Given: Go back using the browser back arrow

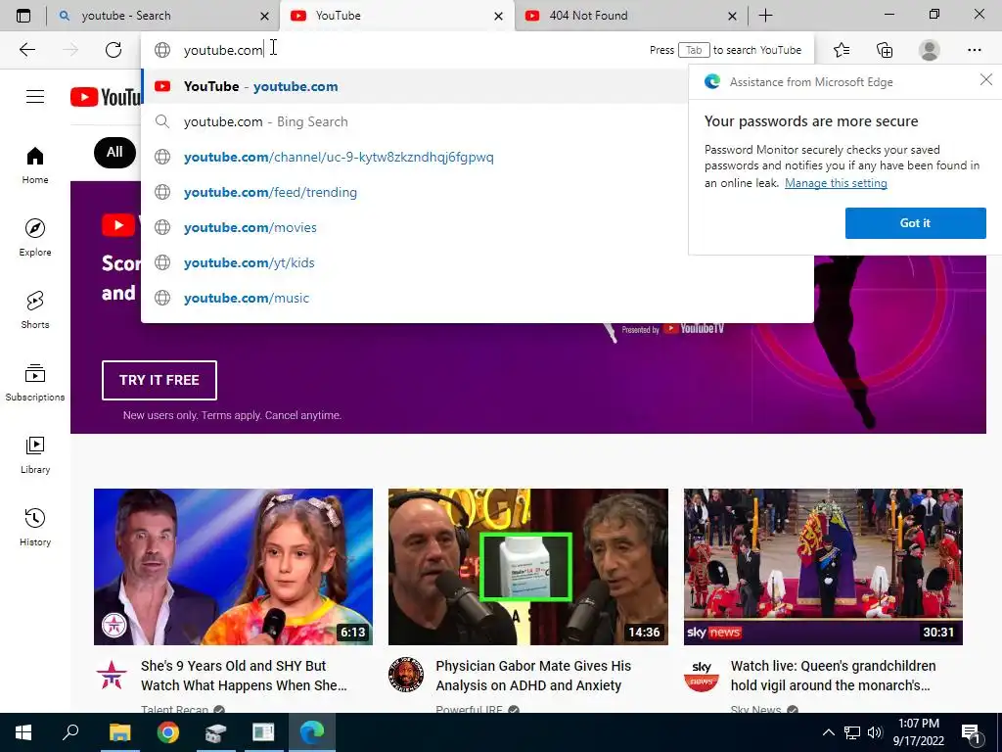Looking at the screenshot, I should (x=27, y=50).
